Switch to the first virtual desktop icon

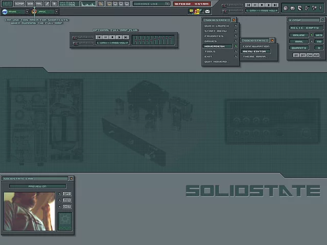[109, 4]
